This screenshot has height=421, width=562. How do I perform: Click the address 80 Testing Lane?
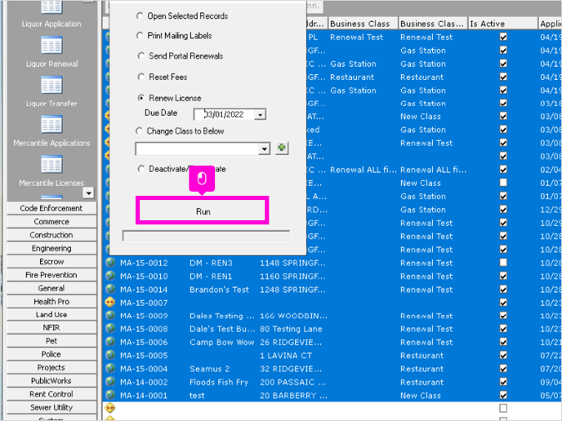click(291, 329)
